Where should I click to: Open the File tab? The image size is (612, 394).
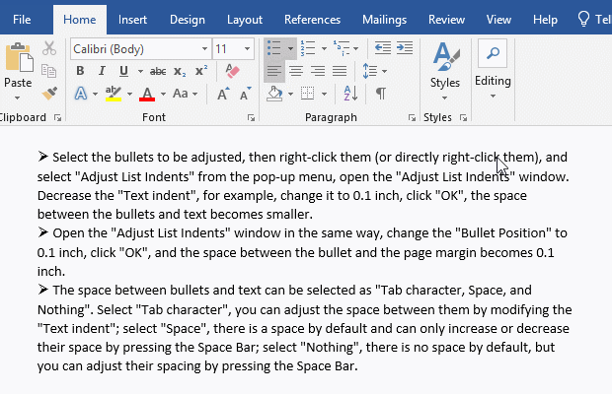22,20
